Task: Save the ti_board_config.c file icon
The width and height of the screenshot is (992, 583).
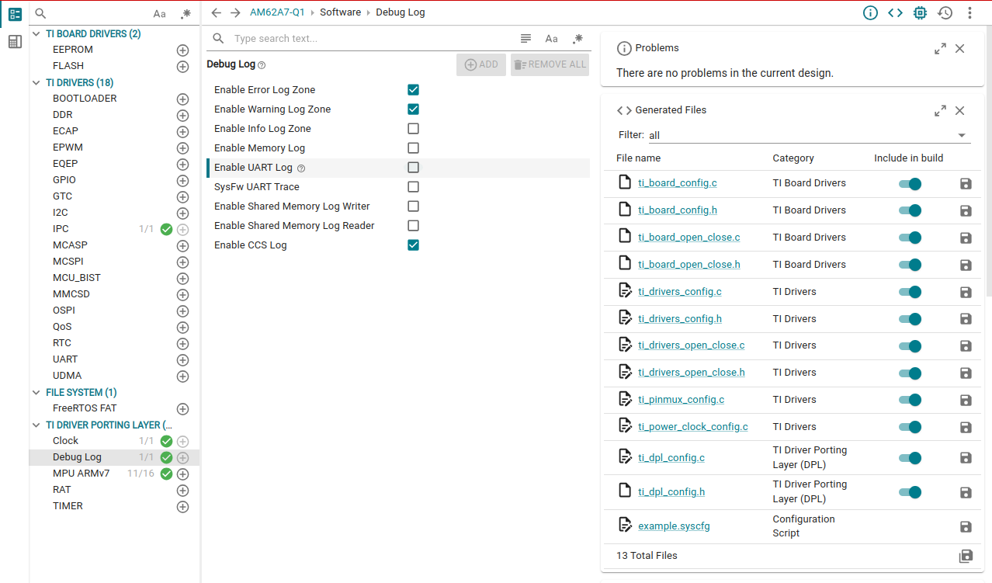Action: 966,184
